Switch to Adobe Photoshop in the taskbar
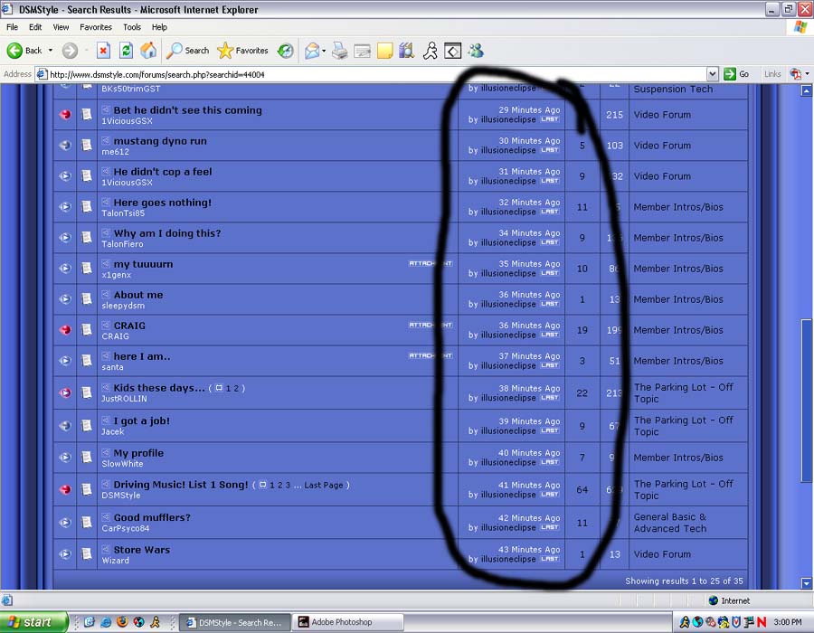Image resolution: width=814 pixels, height=633 pixels. 346,622
